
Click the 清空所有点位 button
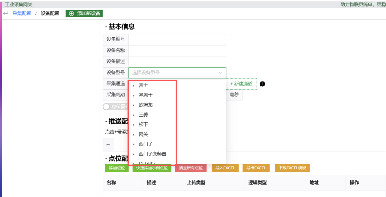191,168
